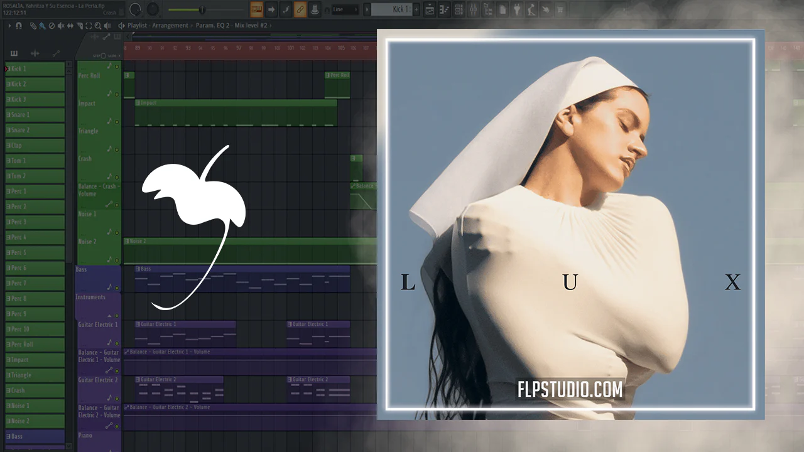Collapse the Instruments track group
The height and width of the screenshot is (452, 804).
pyautogui.click(x=110, y=315)
